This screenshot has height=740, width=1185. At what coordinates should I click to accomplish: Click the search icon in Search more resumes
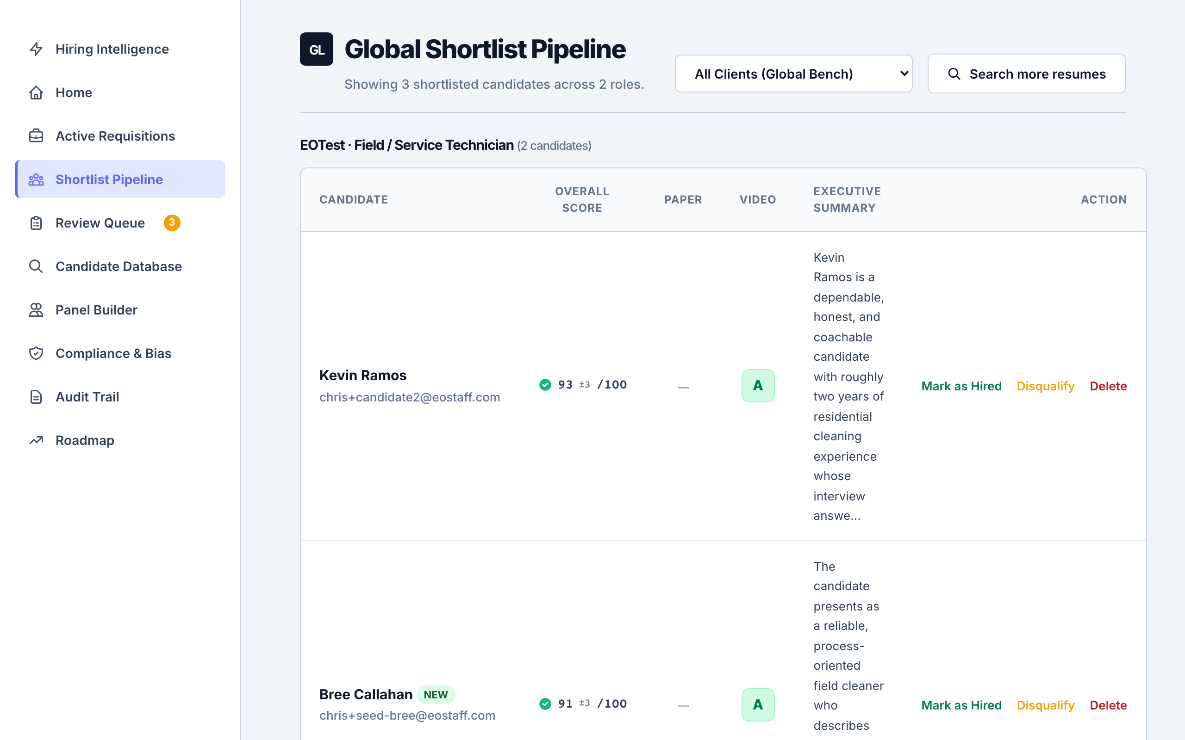[x=954, y=74]
